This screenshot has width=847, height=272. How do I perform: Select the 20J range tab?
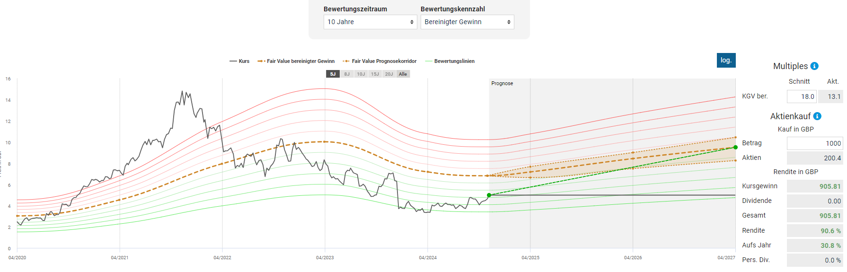point(389,74)
